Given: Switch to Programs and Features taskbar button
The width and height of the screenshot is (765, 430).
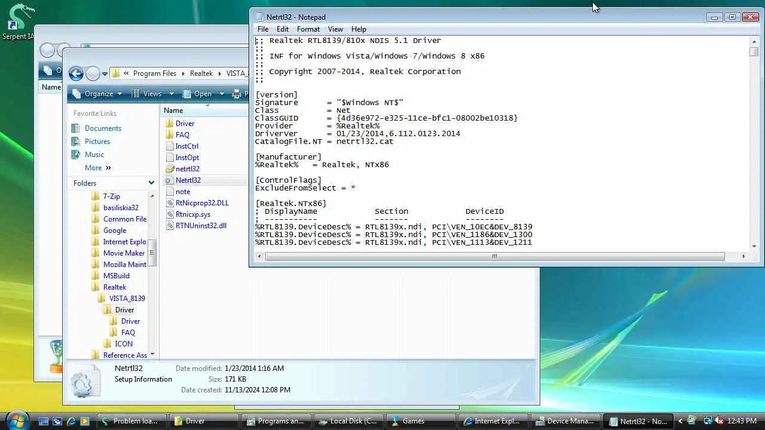Looking at the screenshot, I should click(x=276, y=421).
